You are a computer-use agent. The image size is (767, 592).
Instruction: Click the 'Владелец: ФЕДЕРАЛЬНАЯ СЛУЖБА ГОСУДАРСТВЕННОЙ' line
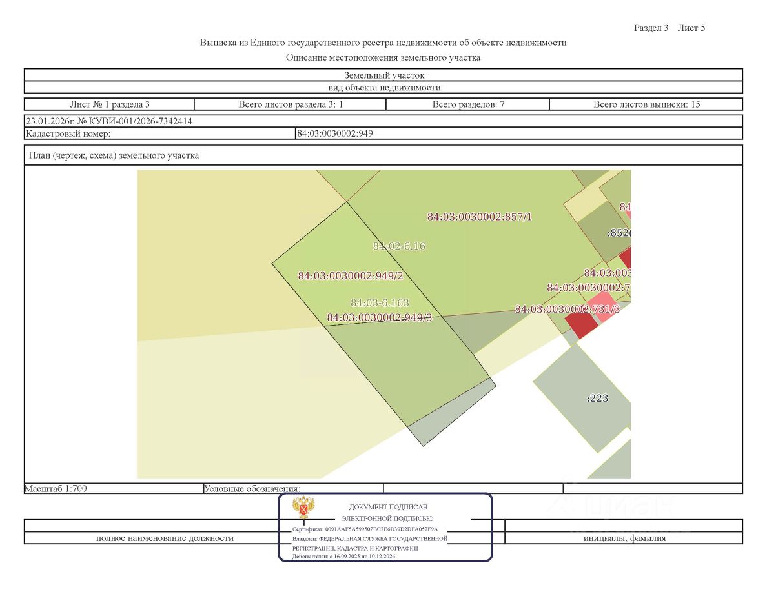(370, 538)
